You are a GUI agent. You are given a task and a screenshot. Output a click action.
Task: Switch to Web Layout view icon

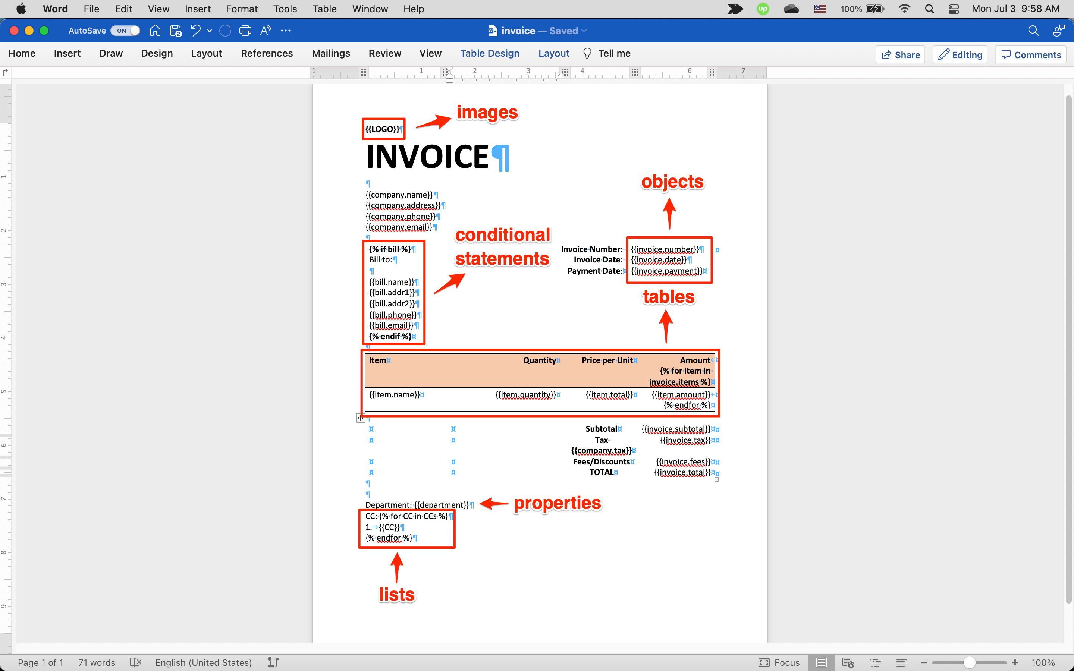tap(848, 662)
